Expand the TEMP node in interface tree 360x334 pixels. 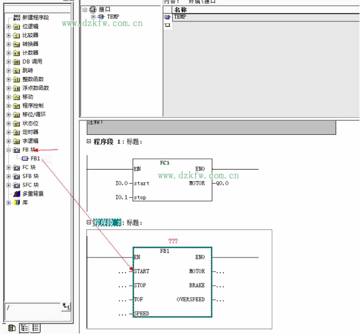[93, 17]
